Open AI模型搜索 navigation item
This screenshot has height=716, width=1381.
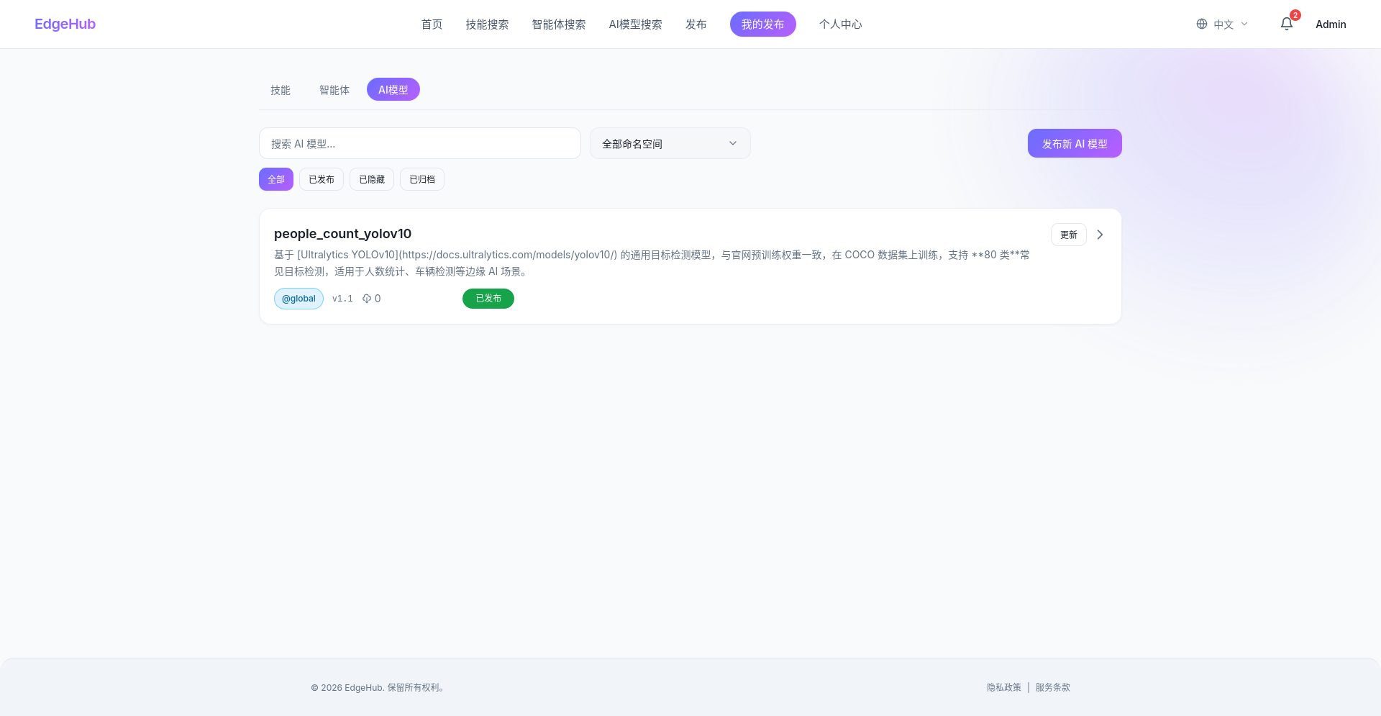(x=635, y=24)
